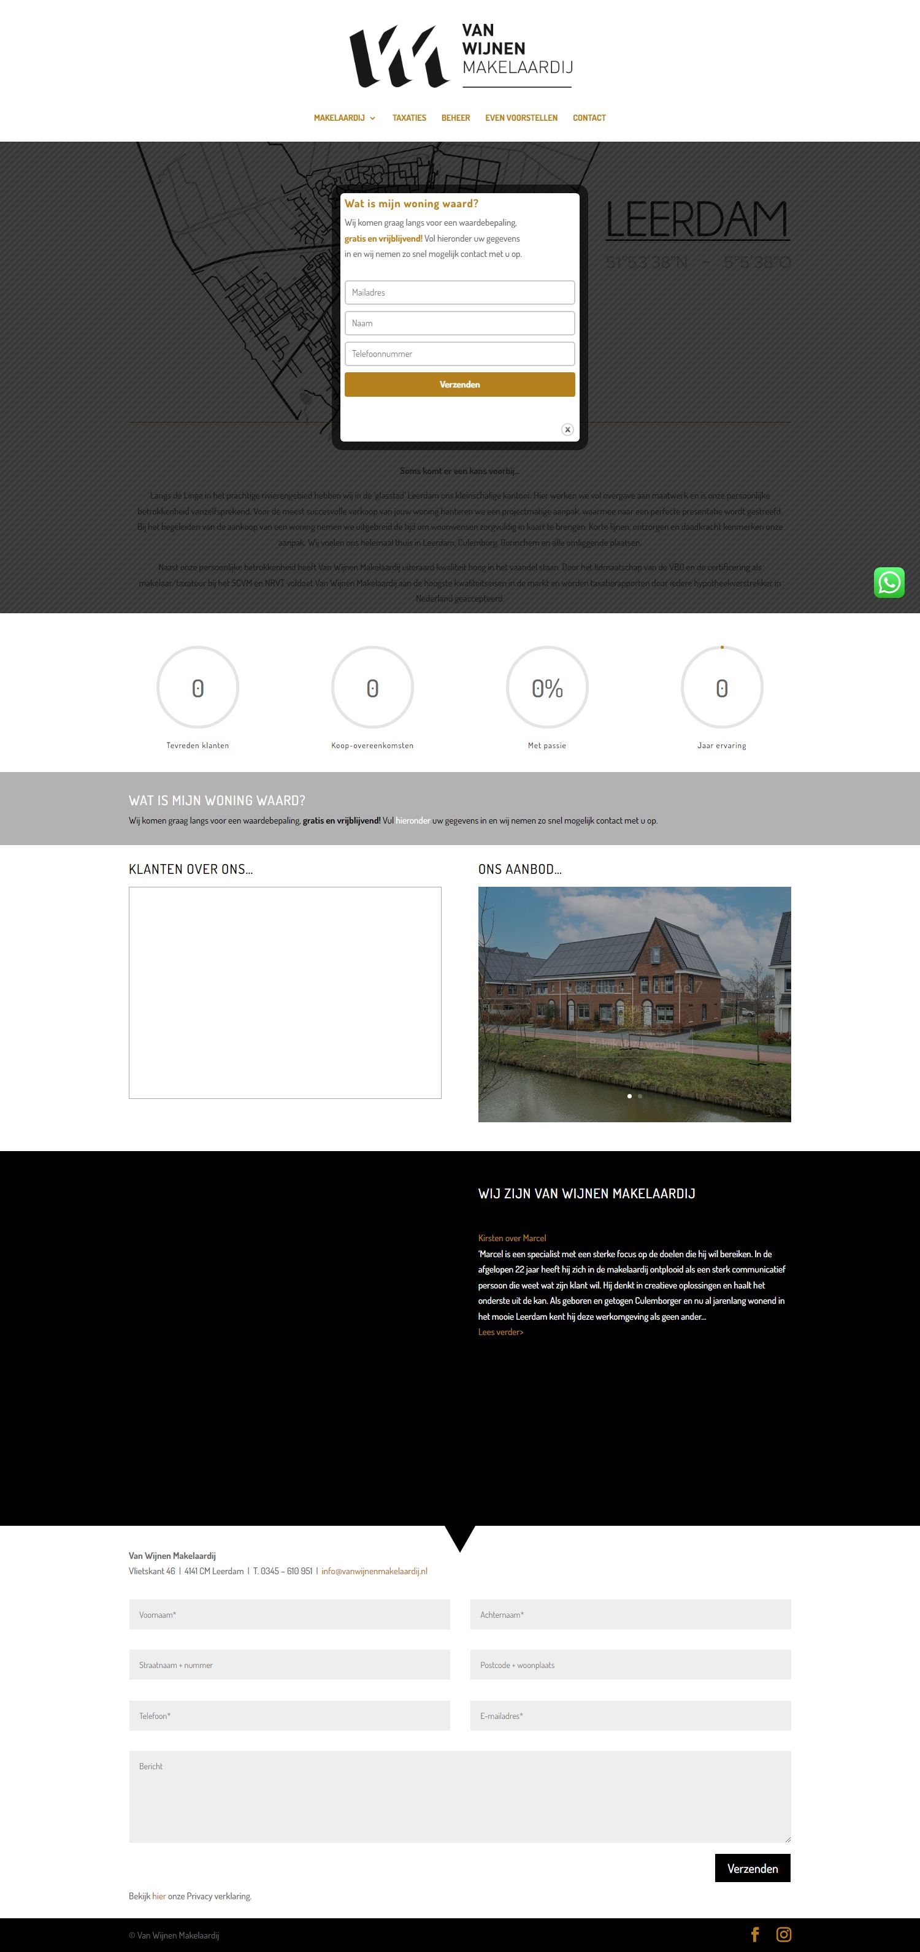Expand the Makelaardij menu dropdown
920x1952 pixels.
[x=345, y=118]
